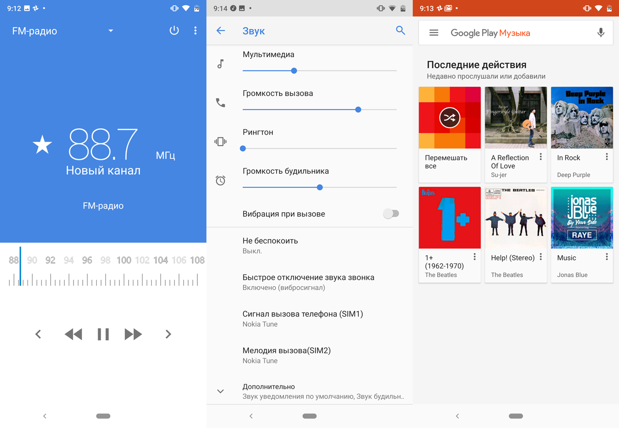Open A Reflection Of Love album cover
This screenshot has width=619, height=428.
516,118
